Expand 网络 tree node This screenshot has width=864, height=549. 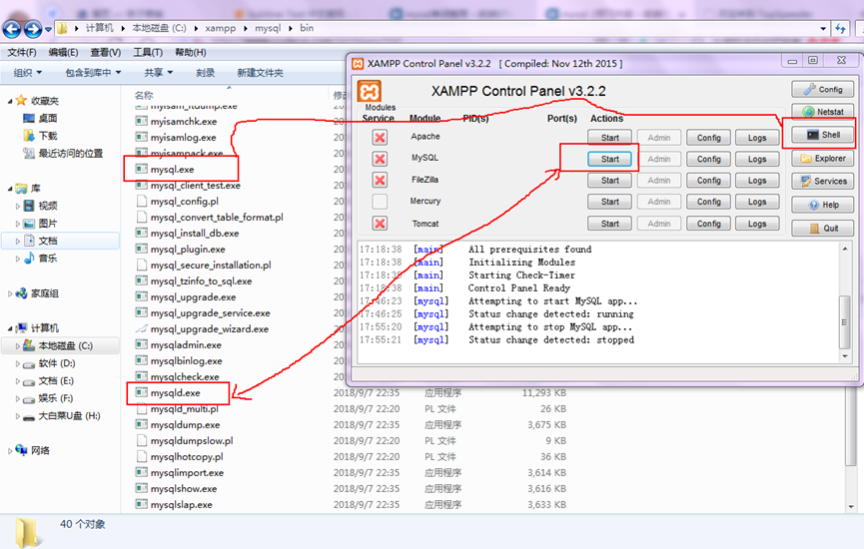pos(10,451)
